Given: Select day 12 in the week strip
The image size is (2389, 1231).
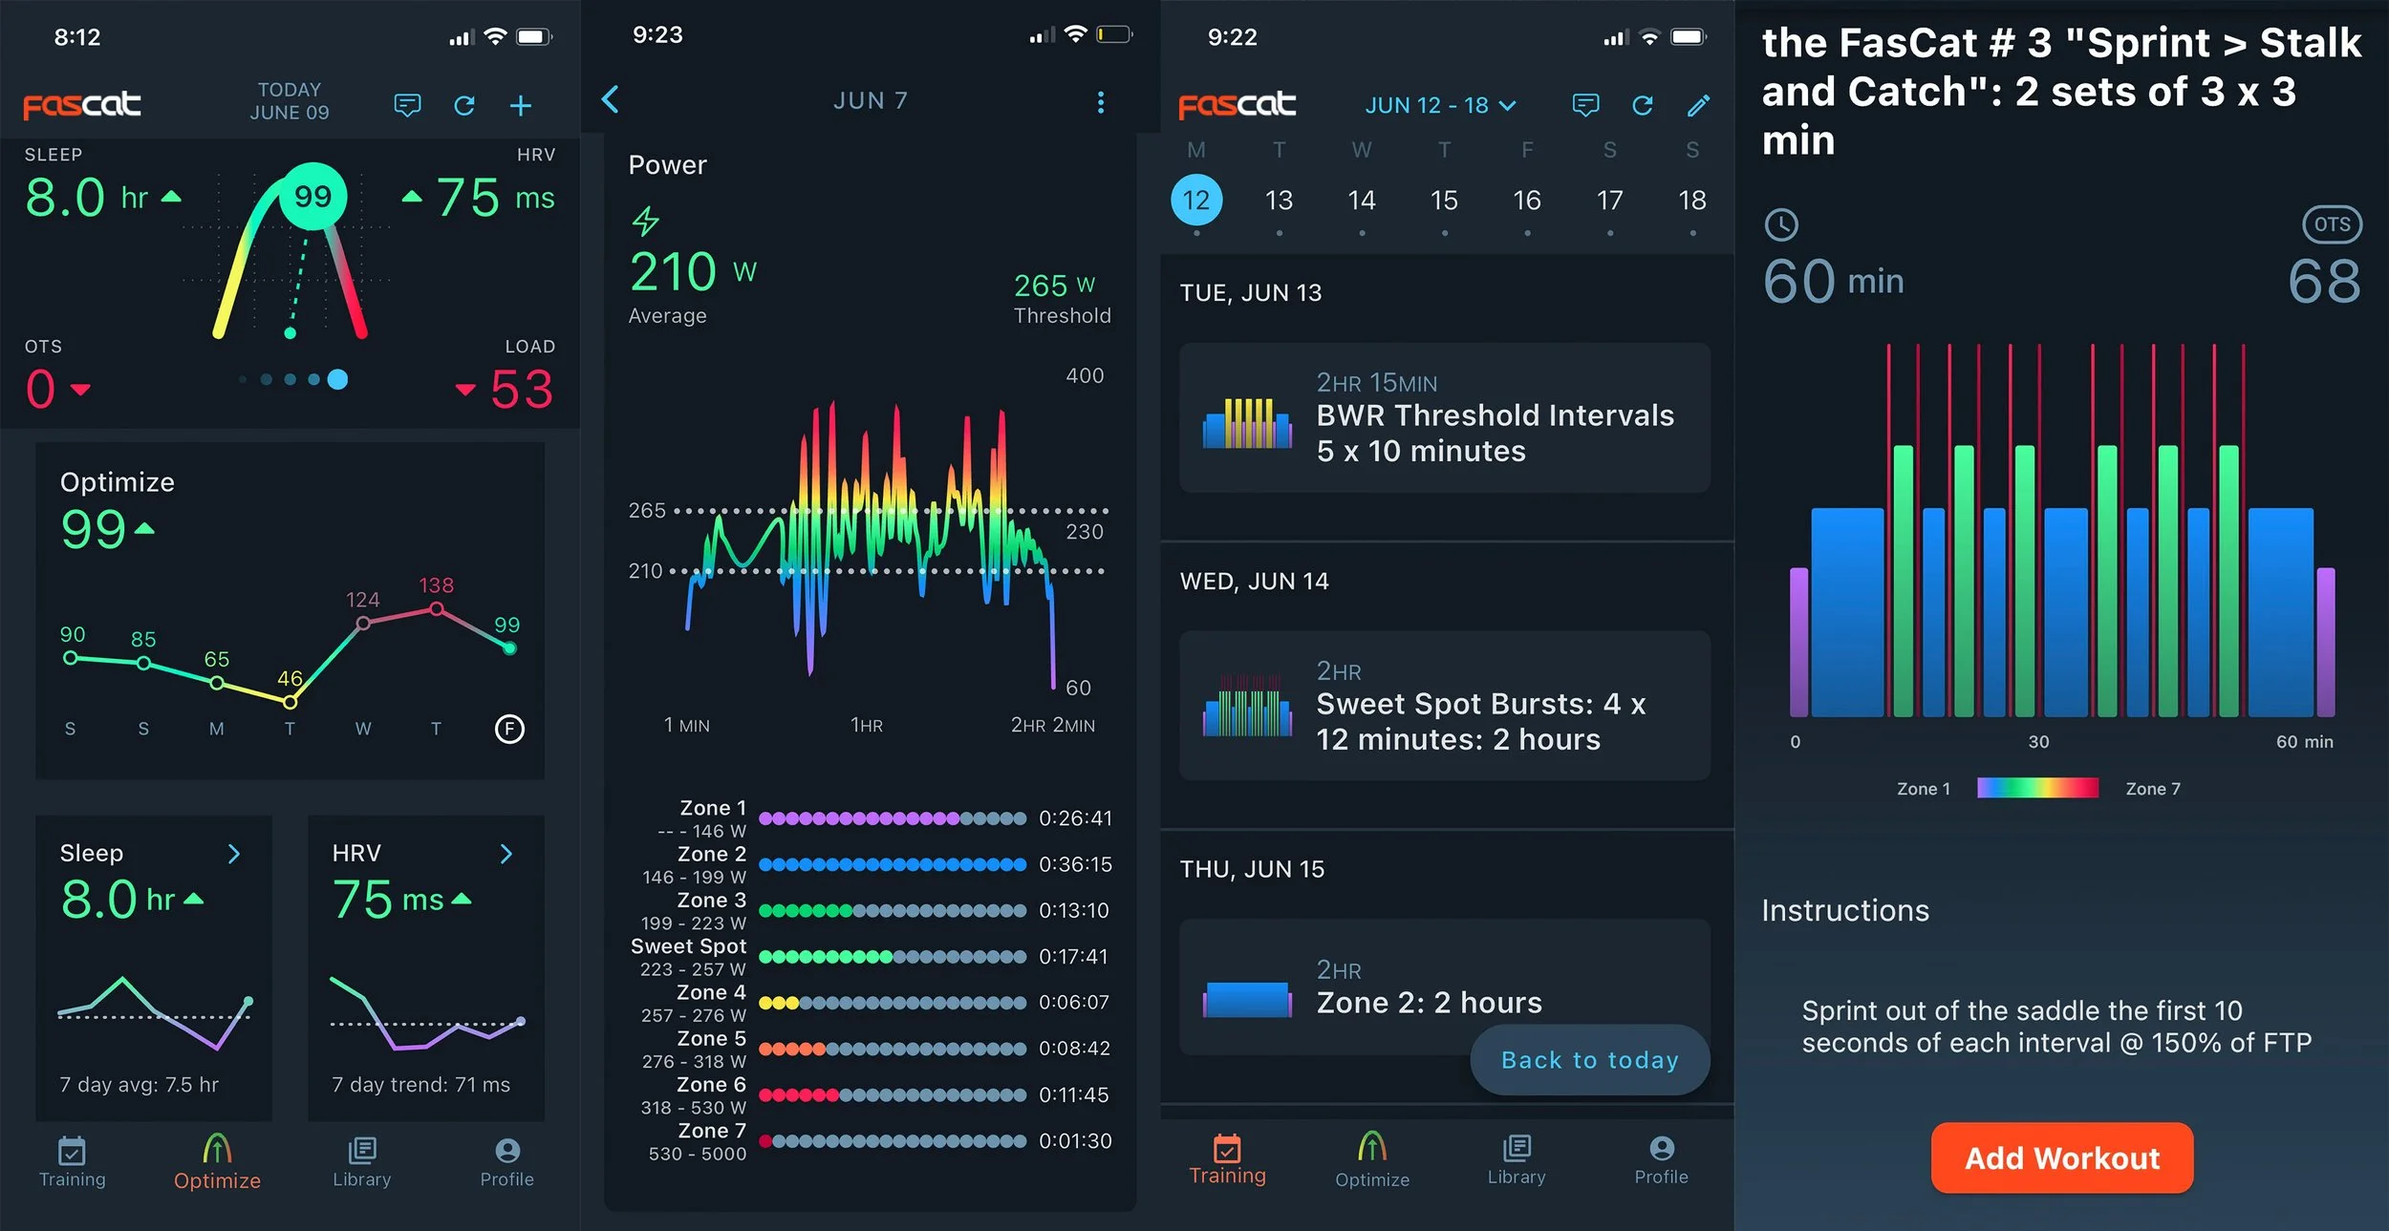Looking at the screenshot, I should tap(1195, 200).
